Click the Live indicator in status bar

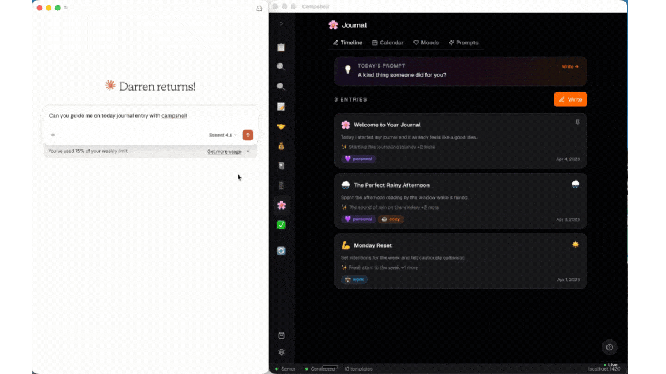(610, 365)
